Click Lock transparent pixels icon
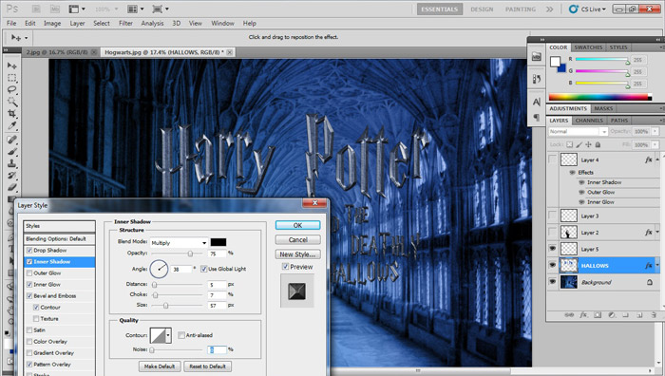Screen dimensions: 665x376 click(570, 144)
